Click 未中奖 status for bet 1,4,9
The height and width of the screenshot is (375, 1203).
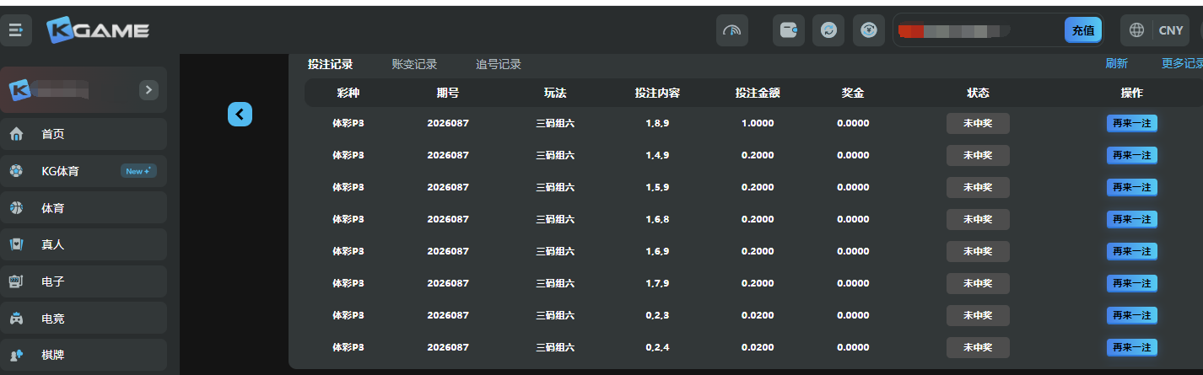(978, 155)
